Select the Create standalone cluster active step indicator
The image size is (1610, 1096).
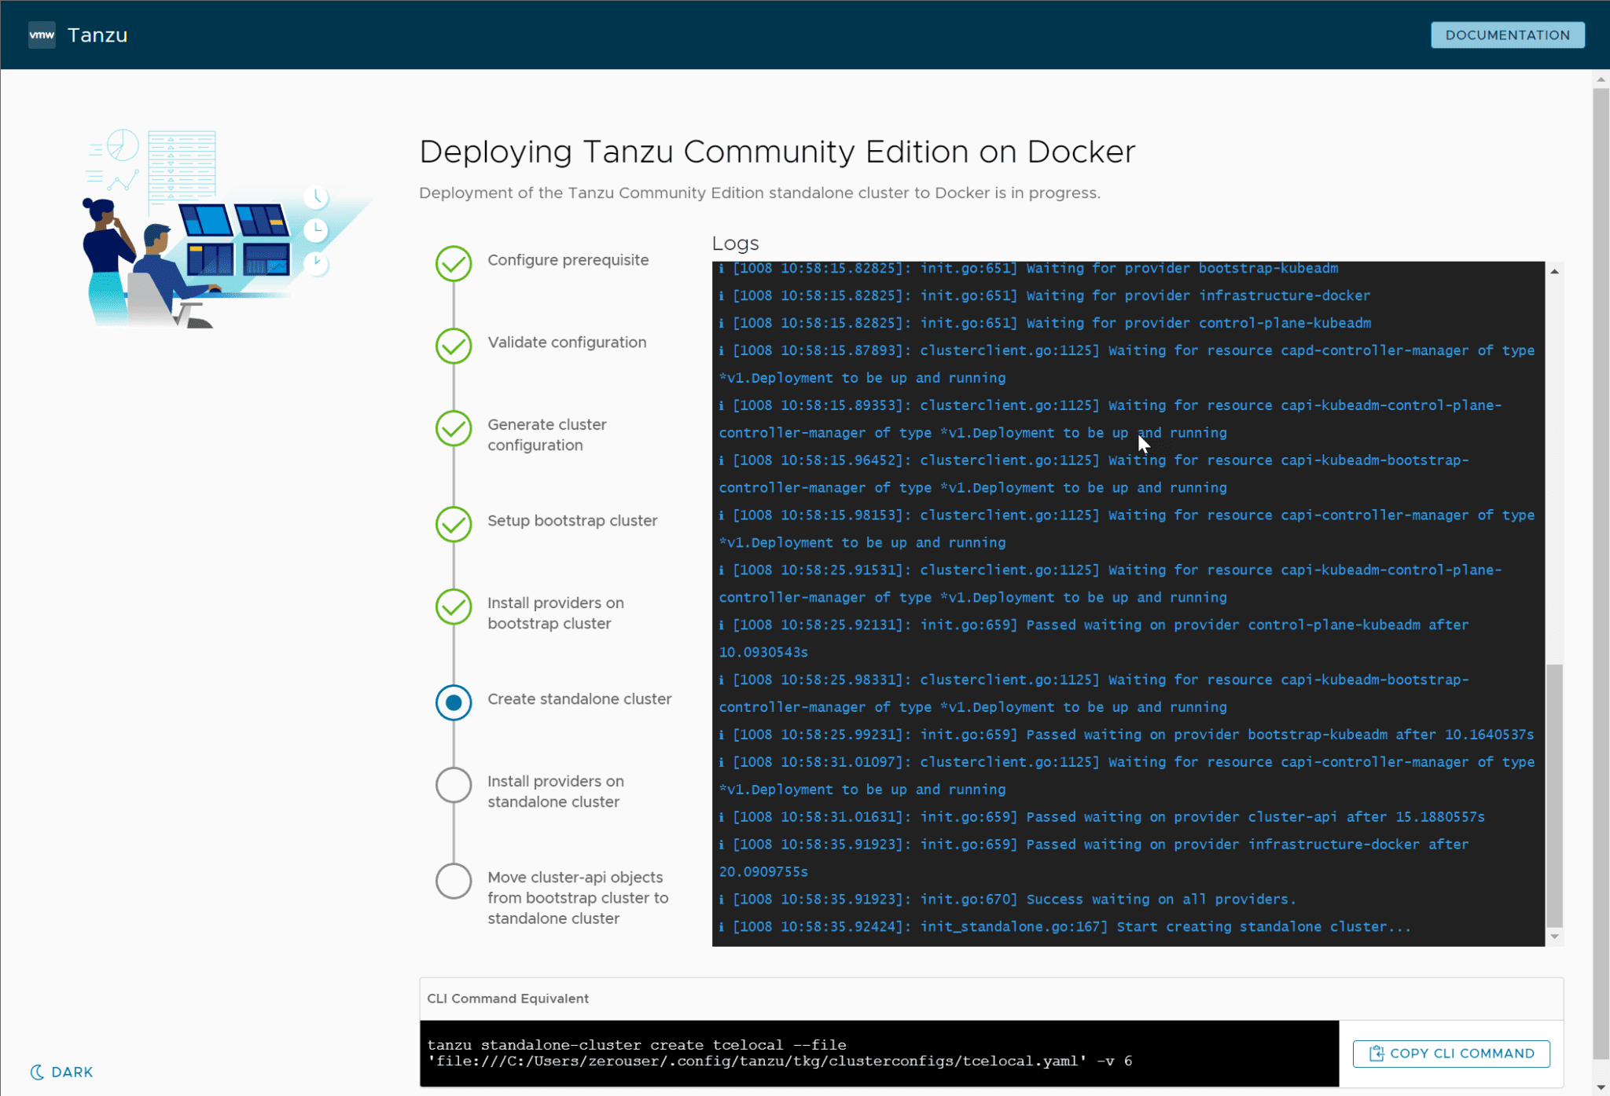click(453, 703)
